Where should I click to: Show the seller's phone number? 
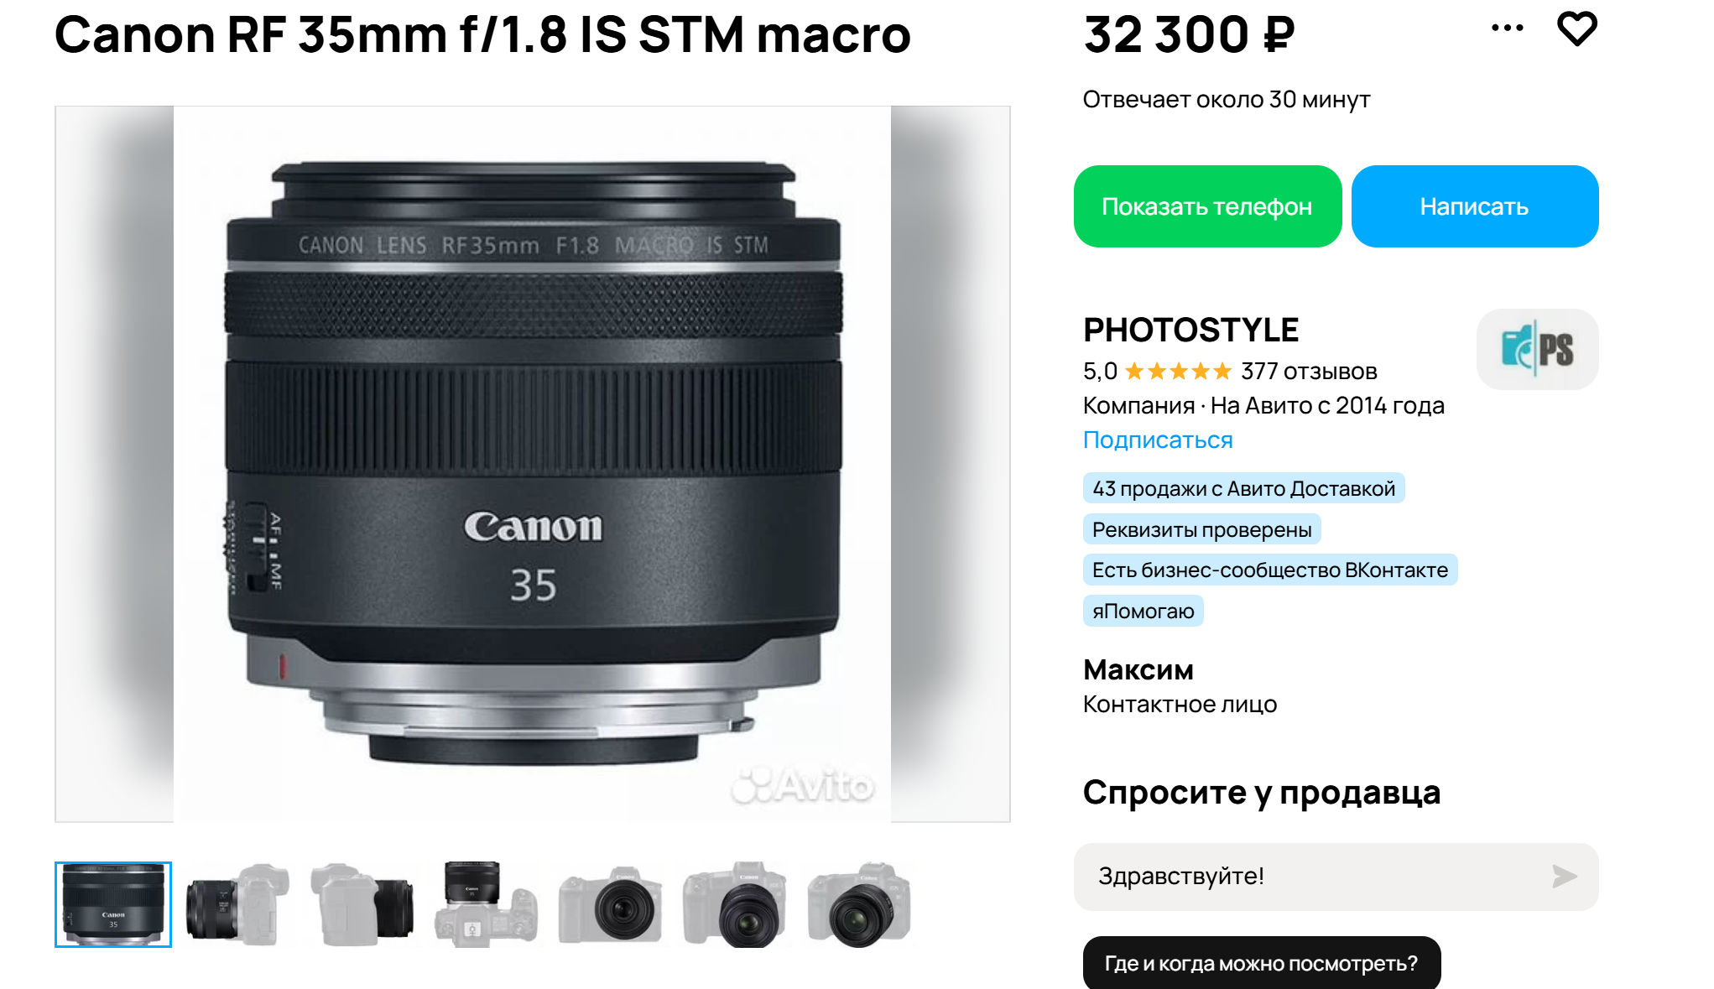click(1207, 206)
